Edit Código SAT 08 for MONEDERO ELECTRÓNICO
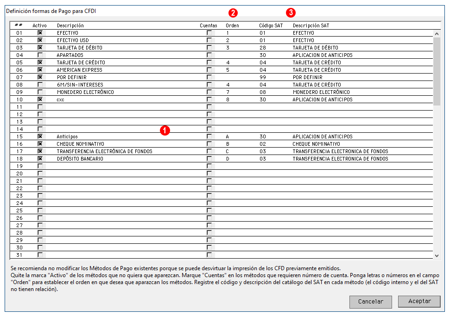This screenshot has width=450, height=316. [x=263, y=92]
